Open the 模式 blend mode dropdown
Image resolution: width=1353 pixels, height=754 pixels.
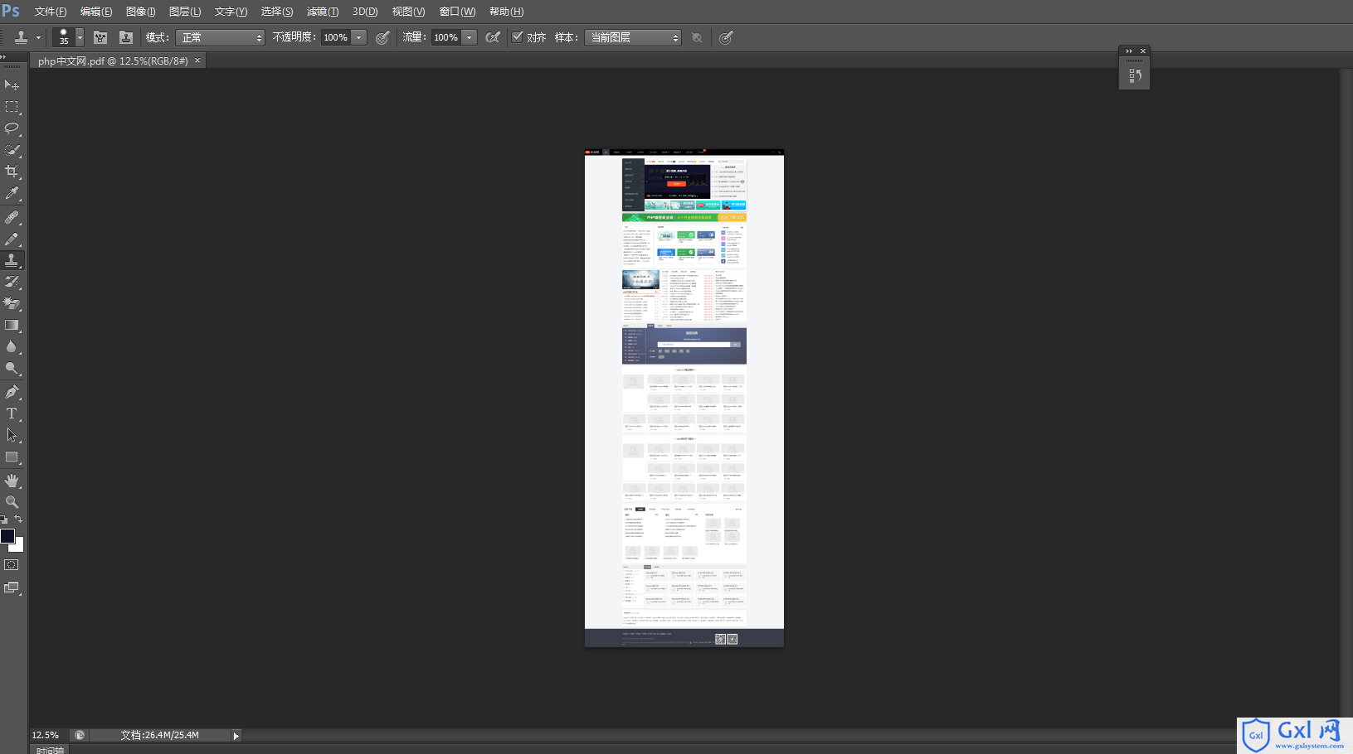(x=221, y=37)
